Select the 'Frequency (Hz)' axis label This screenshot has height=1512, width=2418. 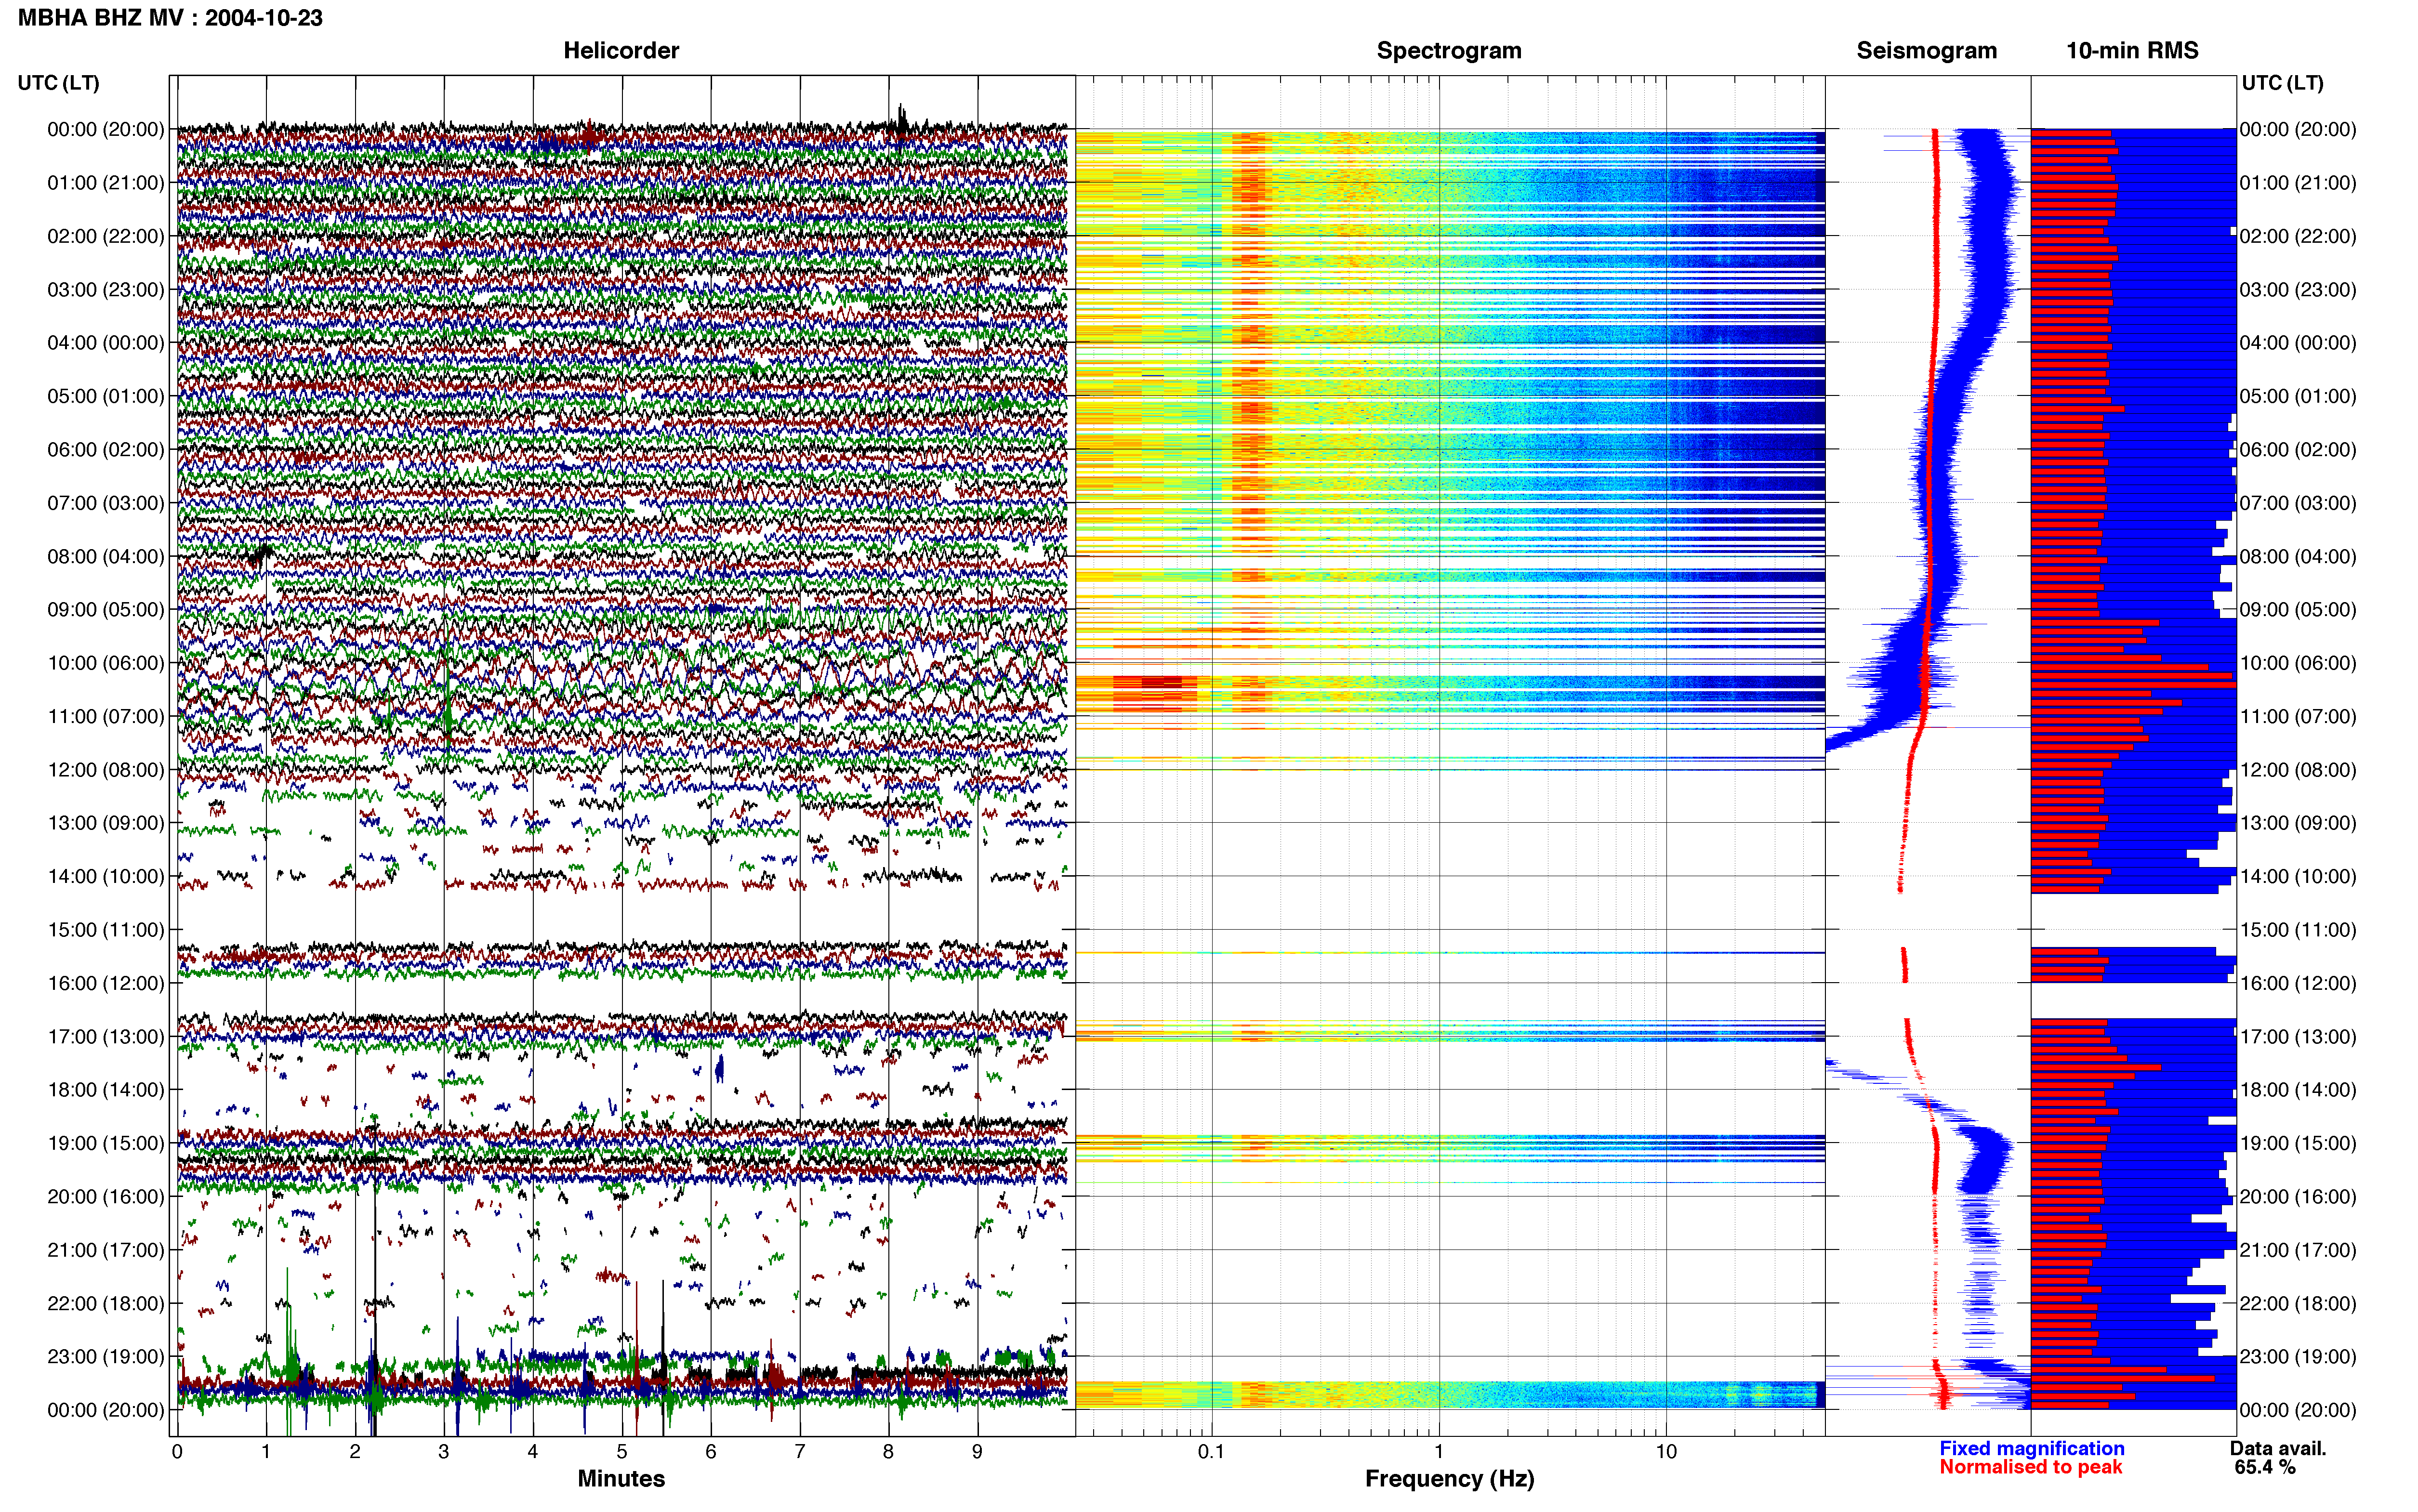coord(1449,1479)
